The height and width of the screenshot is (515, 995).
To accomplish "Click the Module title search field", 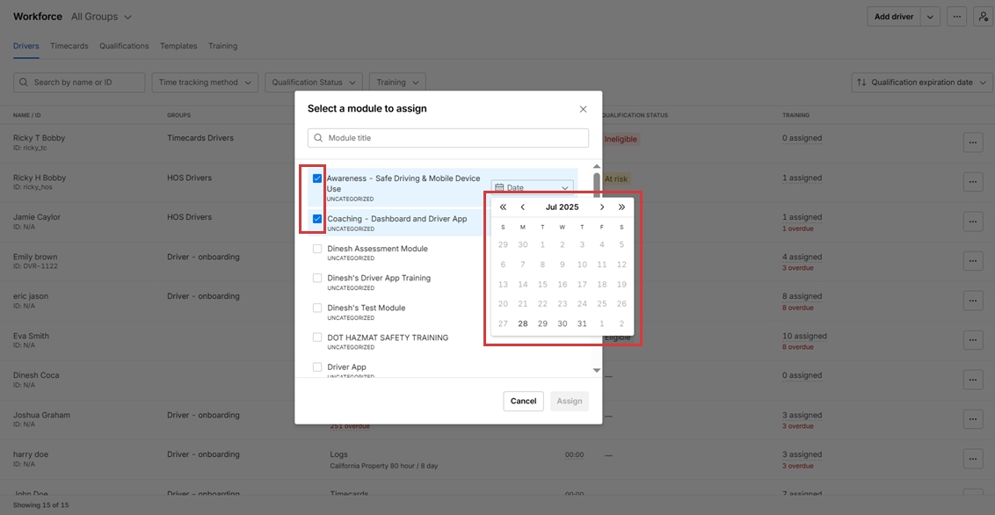I will click(x=448, y=138).
